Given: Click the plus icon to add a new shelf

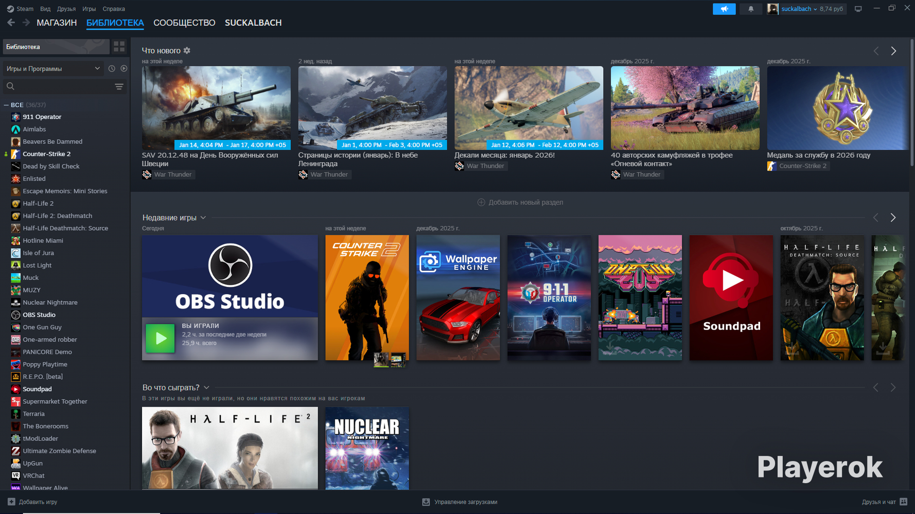Looking at the screenshot, I should 481,202.
